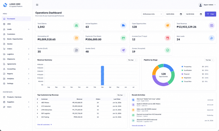Click the Orders cart icon in sidebar
This screenshot has height=131, width=219.
[x=4, y=49]
